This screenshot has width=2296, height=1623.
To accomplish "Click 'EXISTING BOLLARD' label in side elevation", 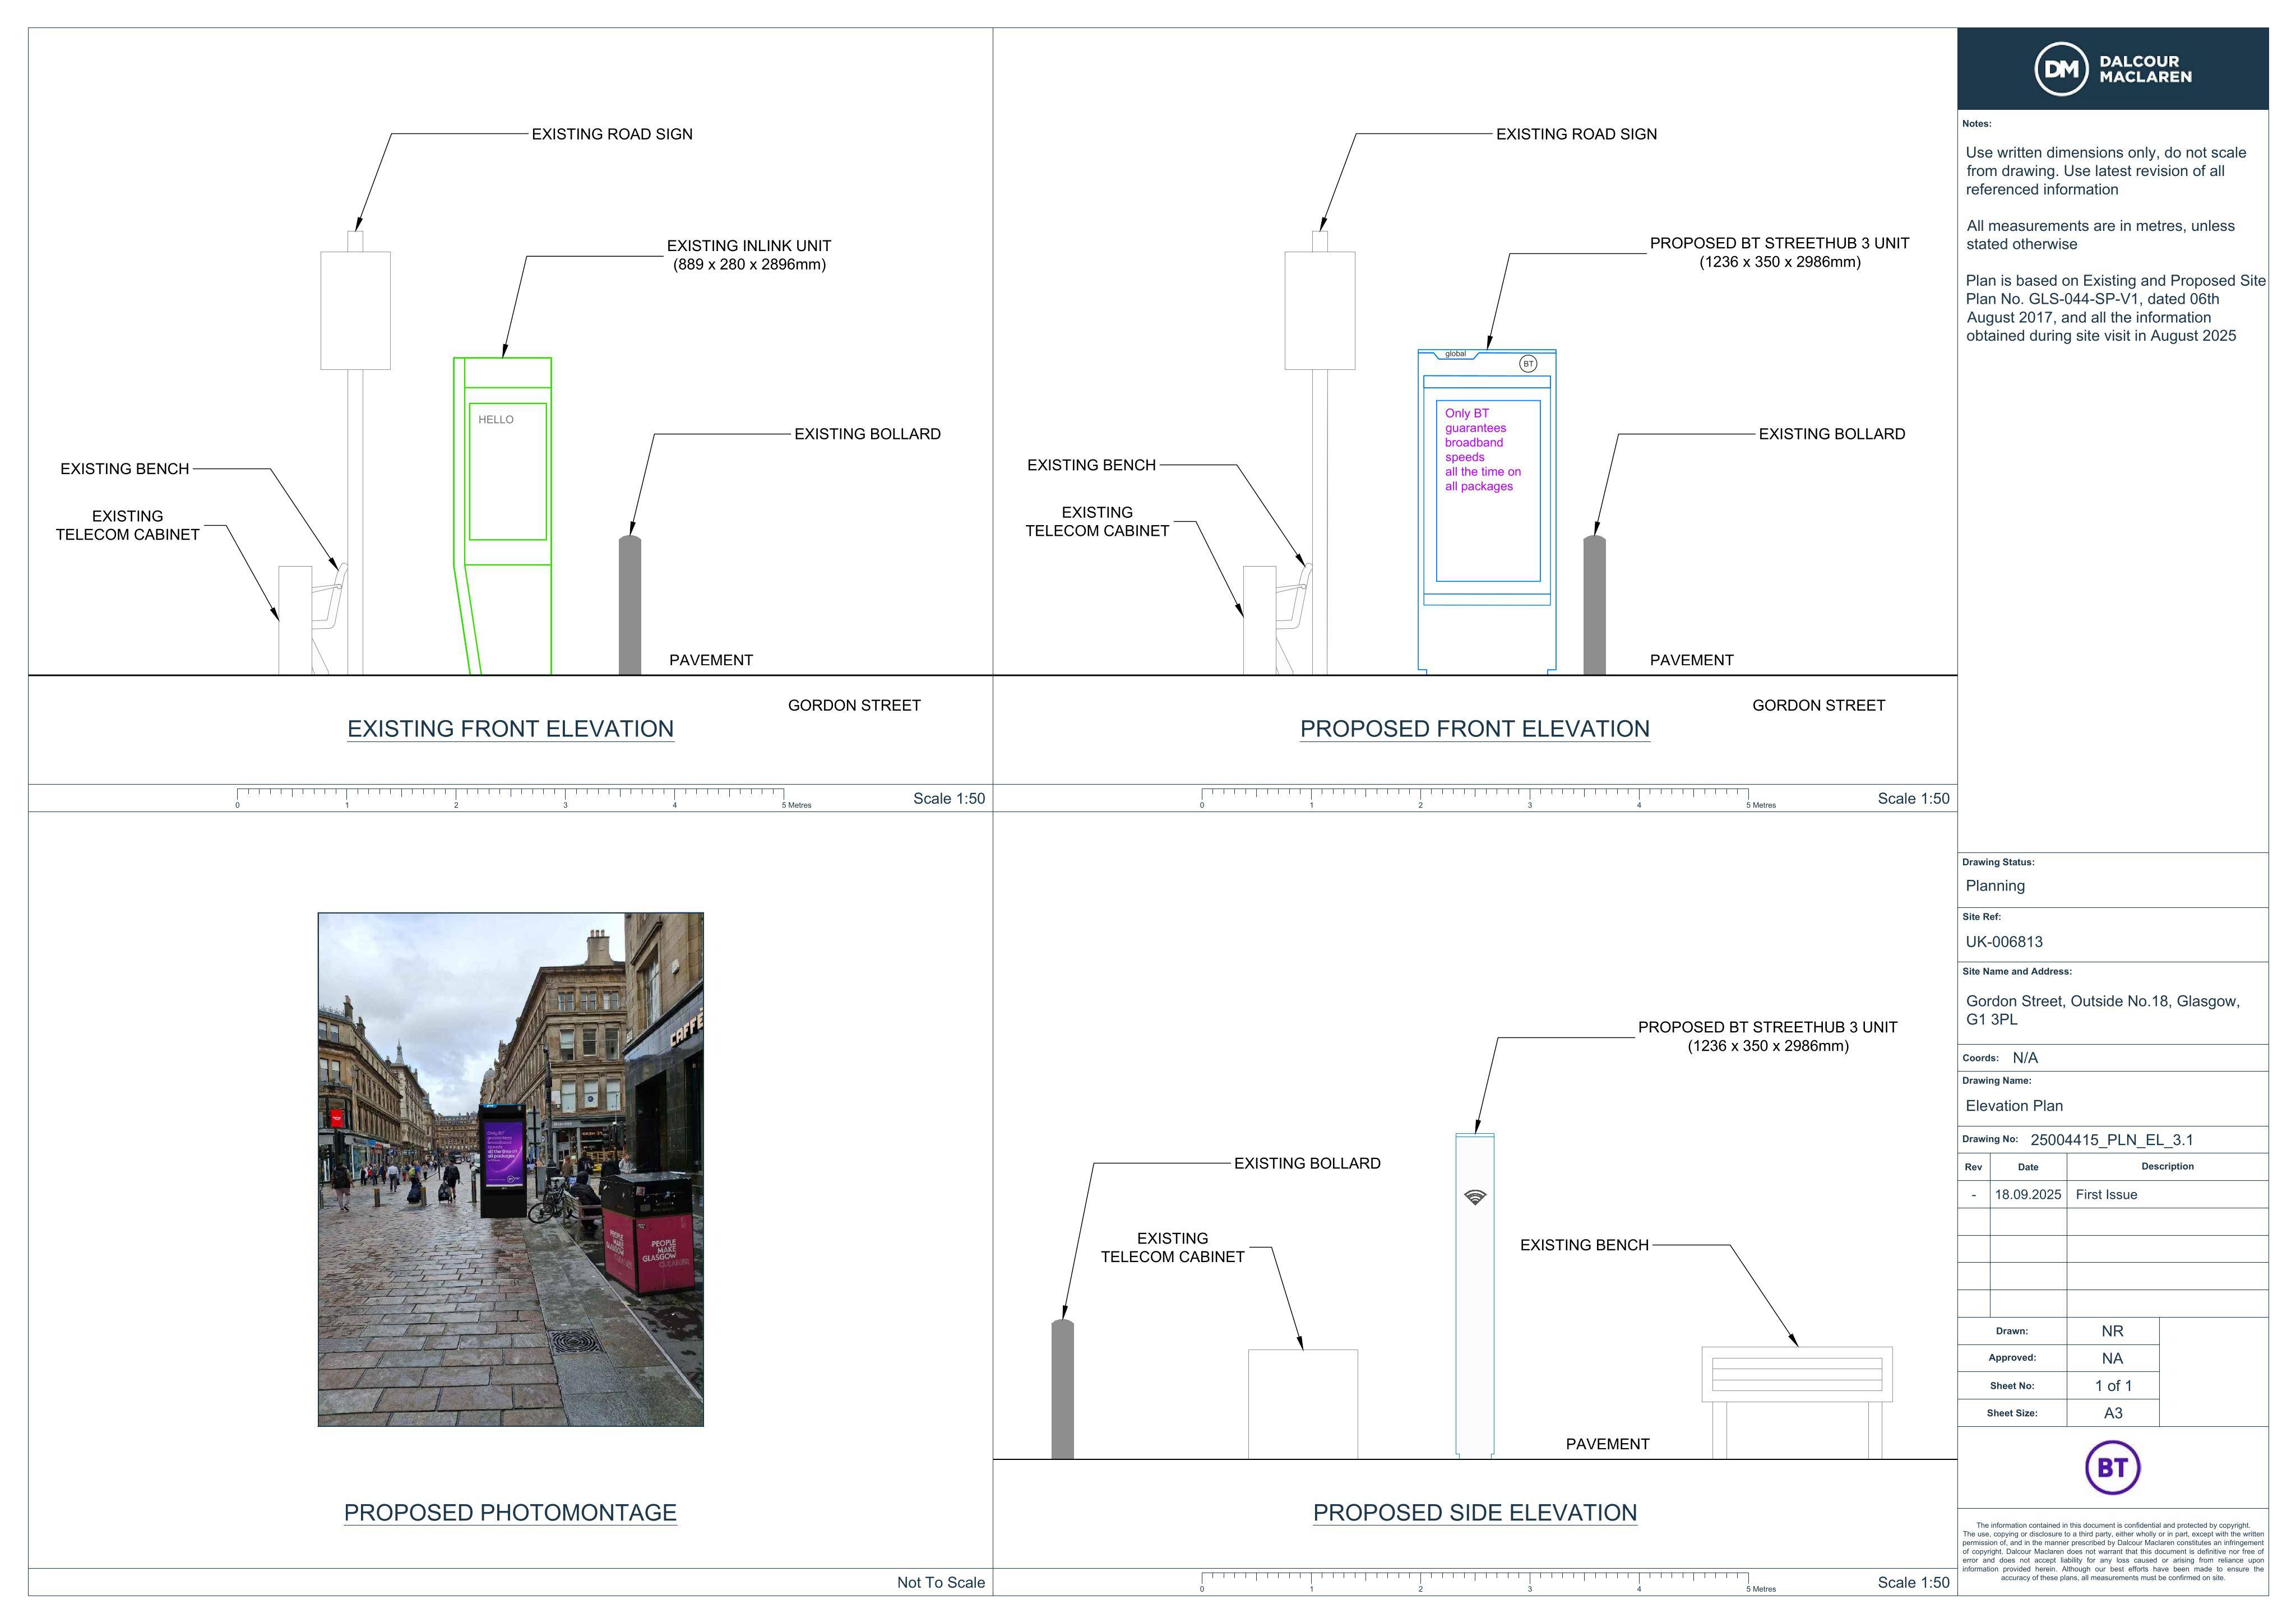I will [x=1307, y=1163].
